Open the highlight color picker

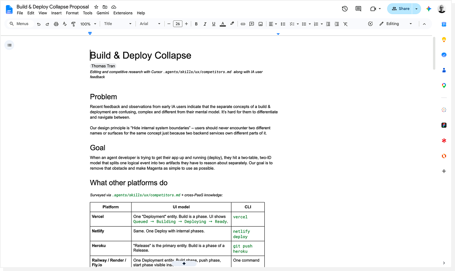(232, 24)
